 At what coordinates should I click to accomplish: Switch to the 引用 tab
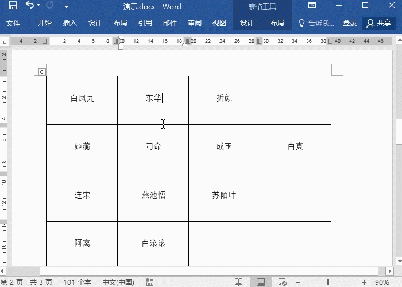coord(145,23)
